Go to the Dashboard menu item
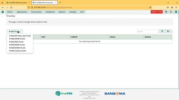Screen dimensions: 179x100 coord(50,12)
